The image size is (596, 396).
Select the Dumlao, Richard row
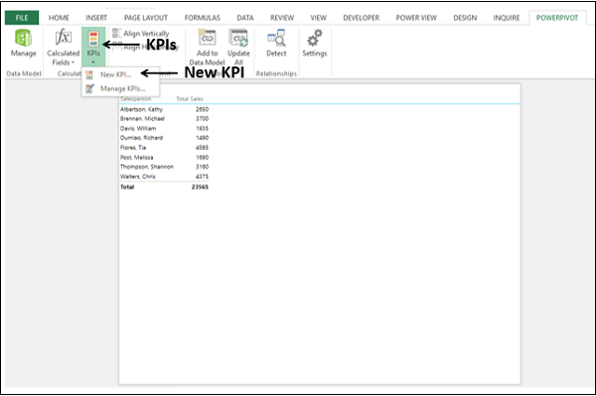(164, 138)
